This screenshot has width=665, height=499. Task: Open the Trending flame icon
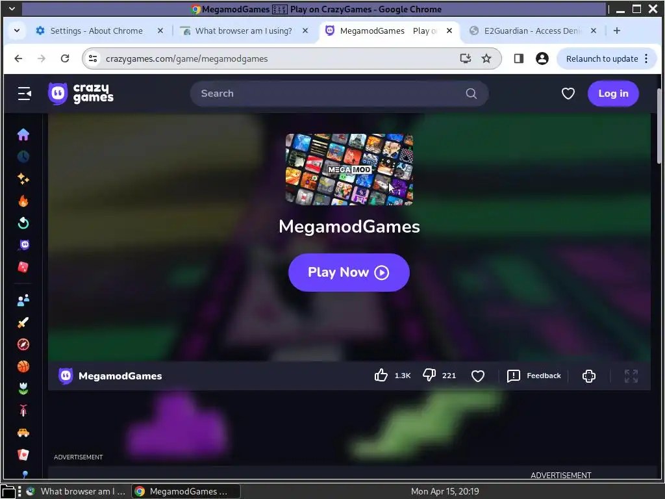[x=23, y=201]
